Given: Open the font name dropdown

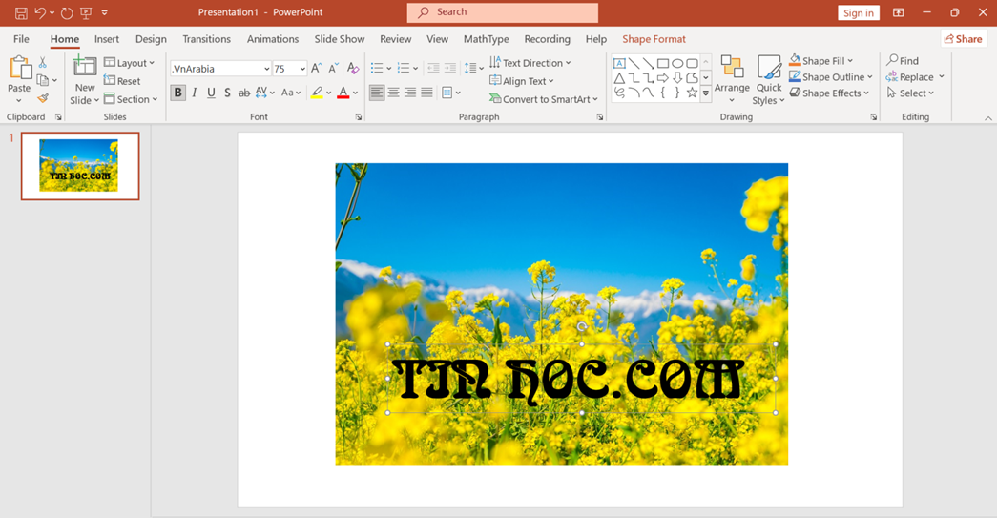Looking at the screenshot, I should pos(266,69).
